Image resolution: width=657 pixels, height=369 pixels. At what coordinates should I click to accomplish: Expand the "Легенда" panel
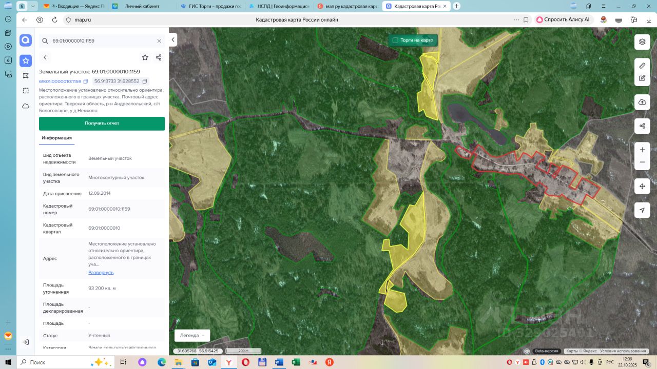click(x=192, y=335)
